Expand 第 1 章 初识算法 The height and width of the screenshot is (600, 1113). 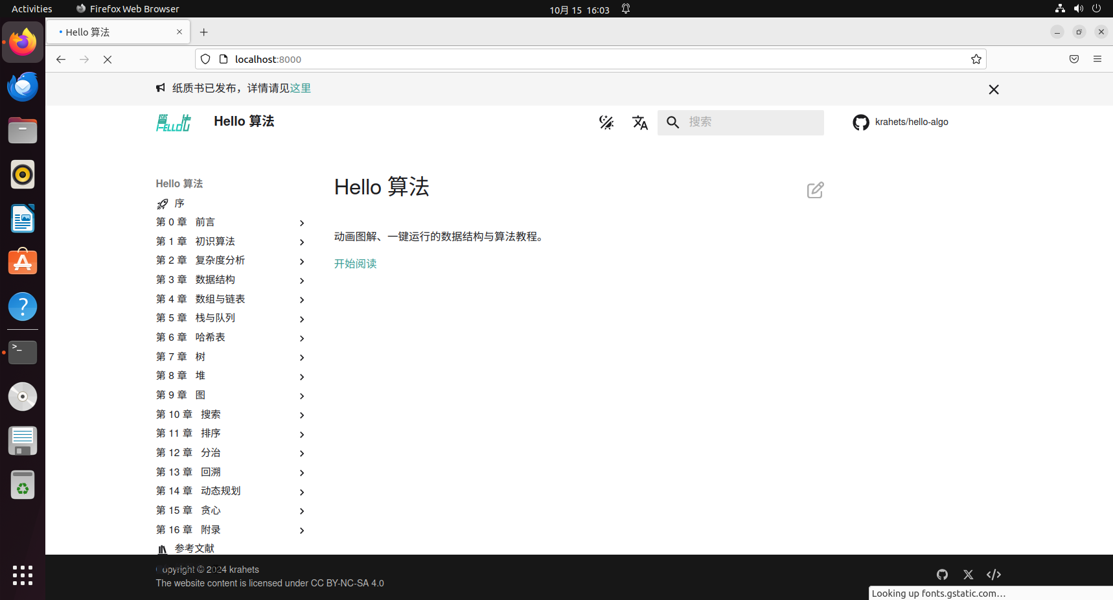pyautogui.click(x=301, y=242)
